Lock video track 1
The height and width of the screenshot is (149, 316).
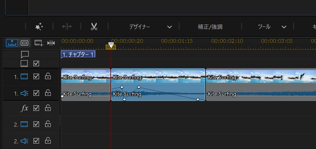pos(48,76)
